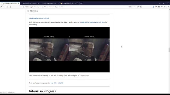Play the SRGAN video demo thumbnail
This screenshot has height=95, width=170.
[x=69, y=50]
